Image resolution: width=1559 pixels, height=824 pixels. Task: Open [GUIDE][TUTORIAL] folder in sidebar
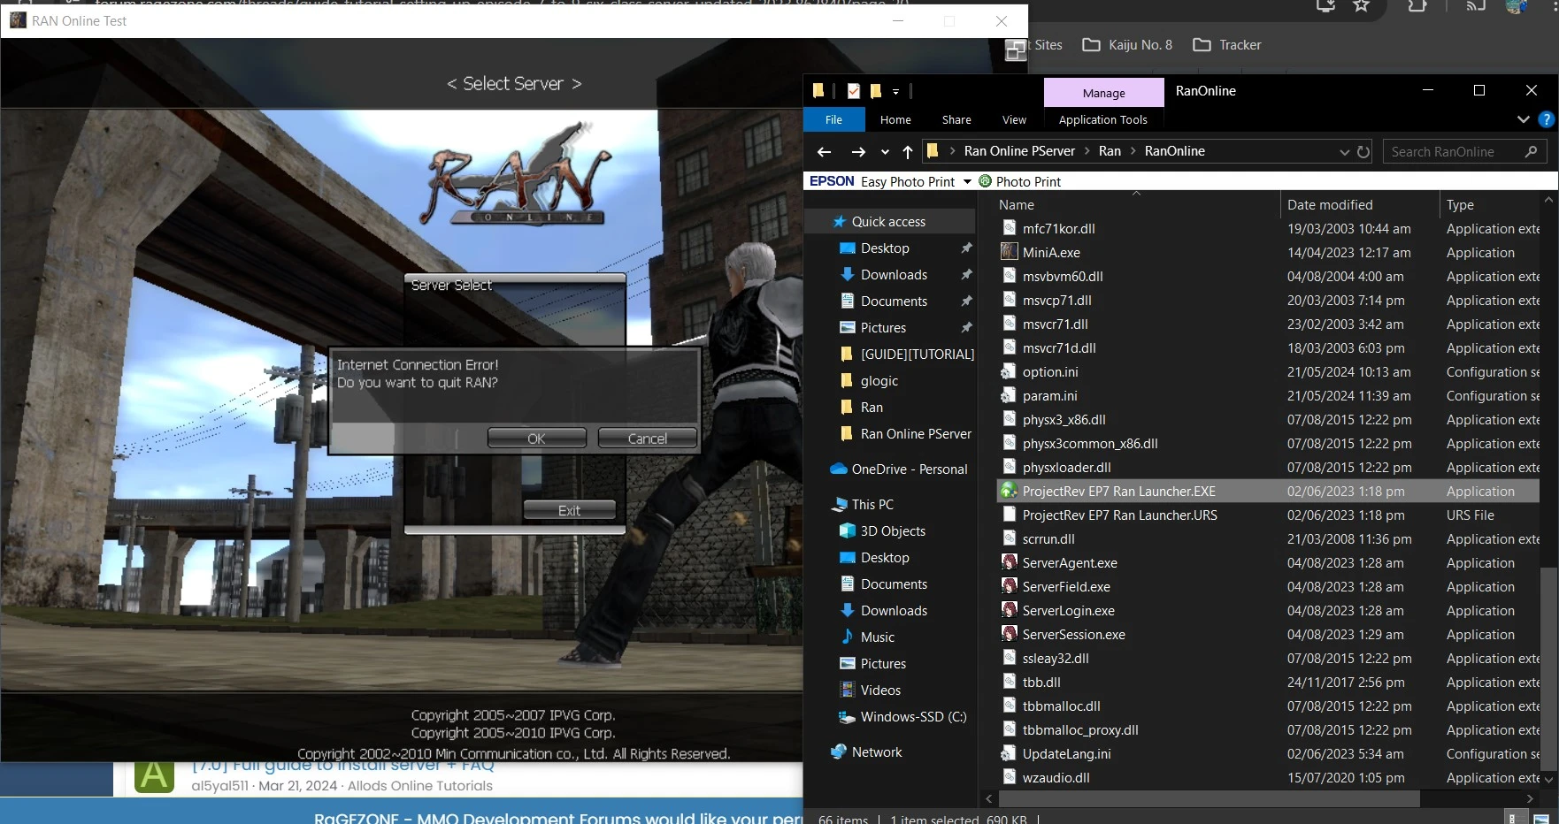click(917, 355)
